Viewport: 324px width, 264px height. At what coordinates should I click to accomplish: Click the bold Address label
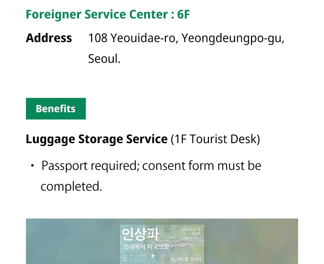(x=49, y=38)
